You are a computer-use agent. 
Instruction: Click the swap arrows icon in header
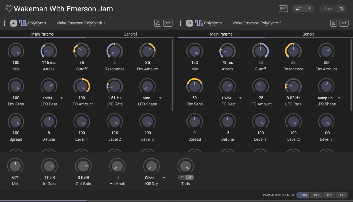(298, 9)
